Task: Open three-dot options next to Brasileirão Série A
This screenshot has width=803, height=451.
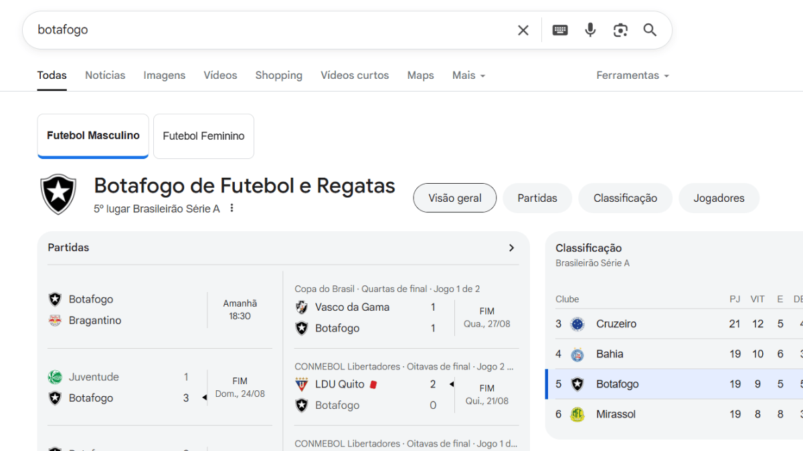Action: [232, 208]
